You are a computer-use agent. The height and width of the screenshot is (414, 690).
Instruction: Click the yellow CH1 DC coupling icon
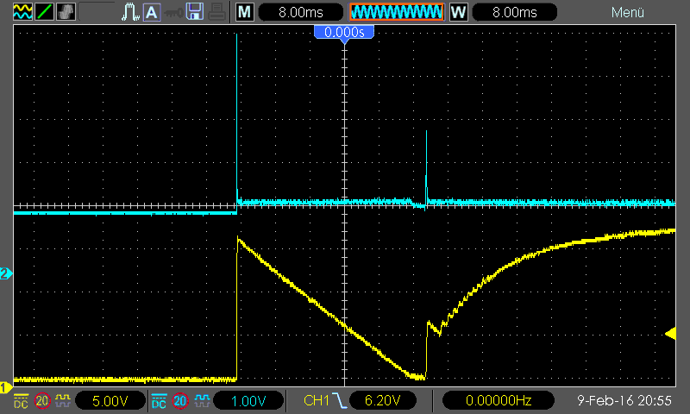(21, 401)
